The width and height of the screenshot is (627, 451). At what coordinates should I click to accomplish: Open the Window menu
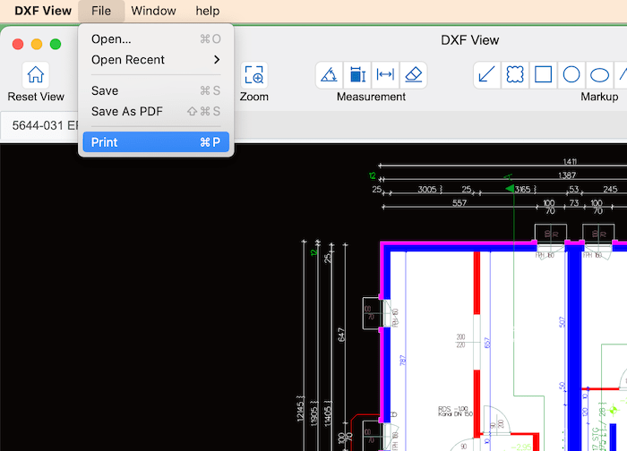coord(153,11)
